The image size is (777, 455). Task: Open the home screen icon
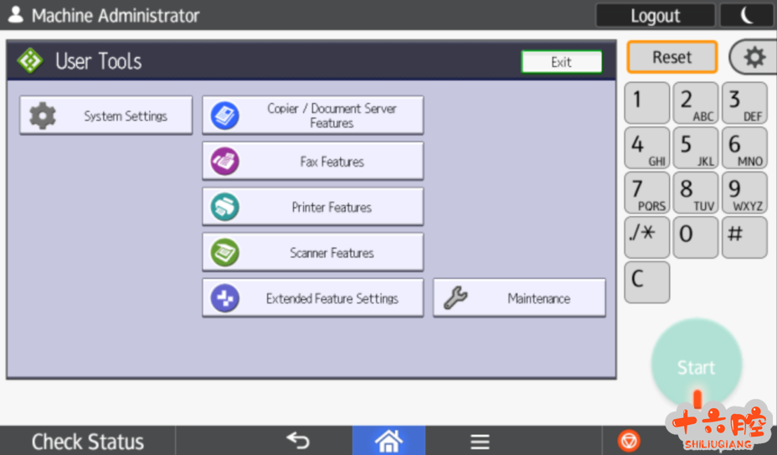[x=388, y=441]
